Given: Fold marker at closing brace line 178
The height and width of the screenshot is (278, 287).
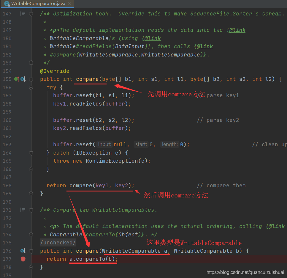Looking at the screenshot, I should [x=31, y=267].
